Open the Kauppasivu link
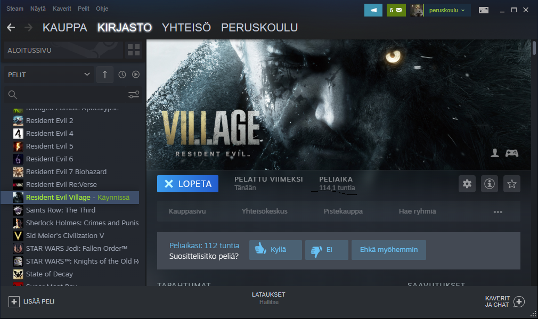The width and height of the screenshot is (538, 319). tap(188, 211)
